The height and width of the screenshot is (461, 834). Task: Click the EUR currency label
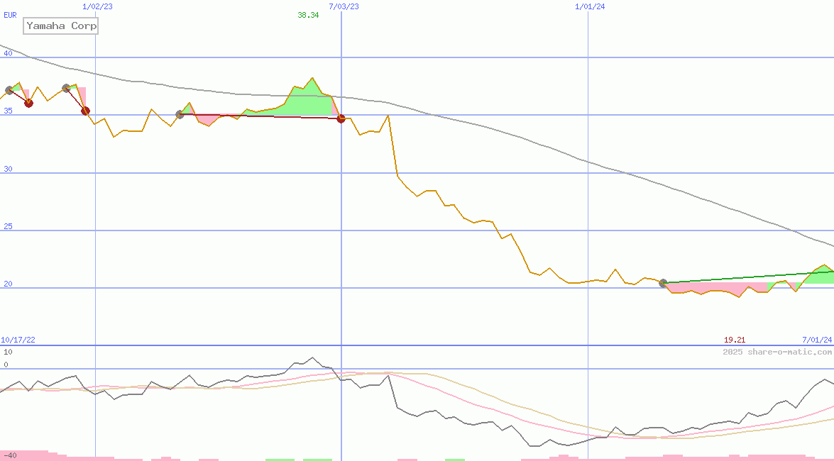click(x=10, y=15)
